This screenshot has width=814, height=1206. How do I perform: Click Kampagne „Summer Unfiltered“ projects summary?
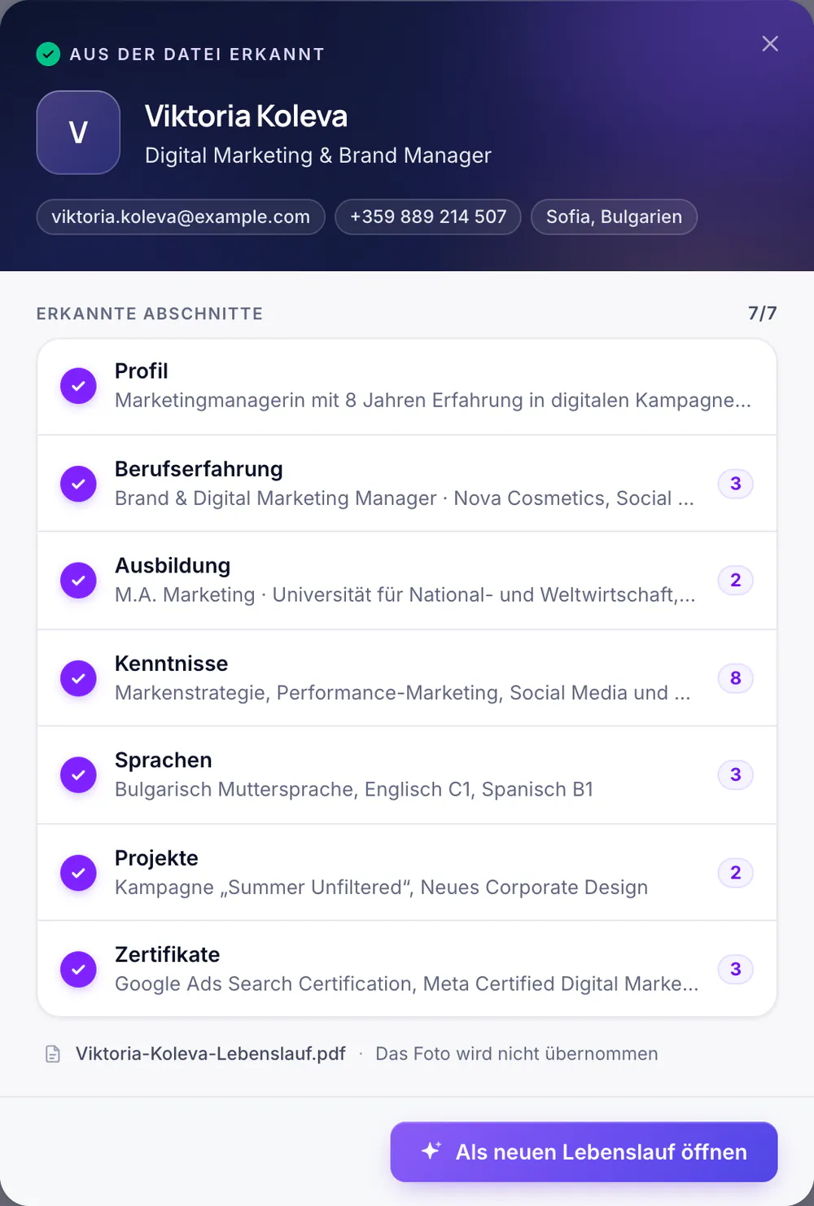(x=381, y=888)
